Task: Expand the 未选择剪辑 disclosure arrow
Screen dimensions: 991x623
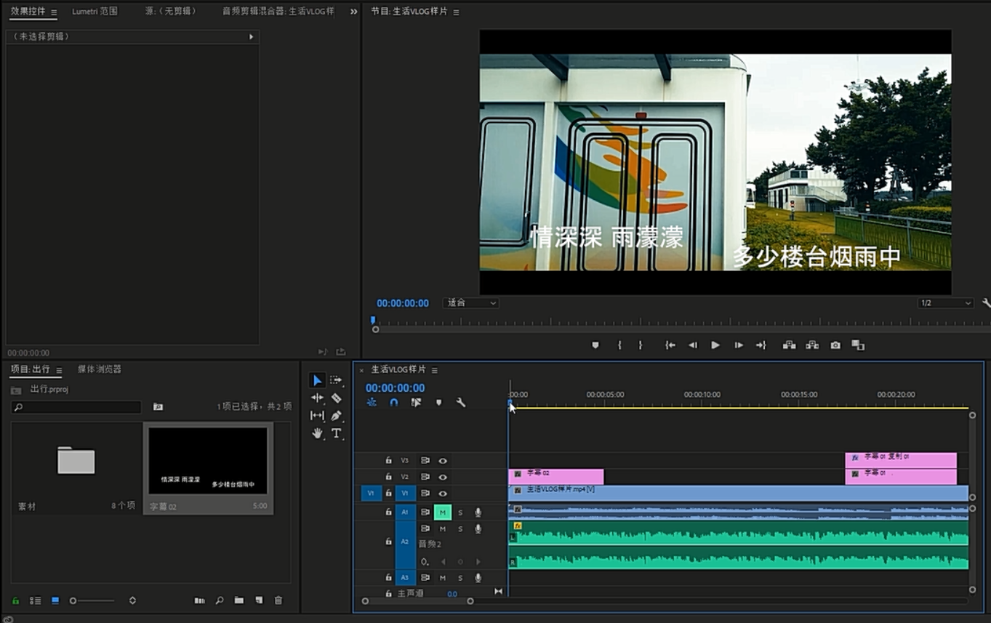Action: pyautogui.click(x=252, y=36)
